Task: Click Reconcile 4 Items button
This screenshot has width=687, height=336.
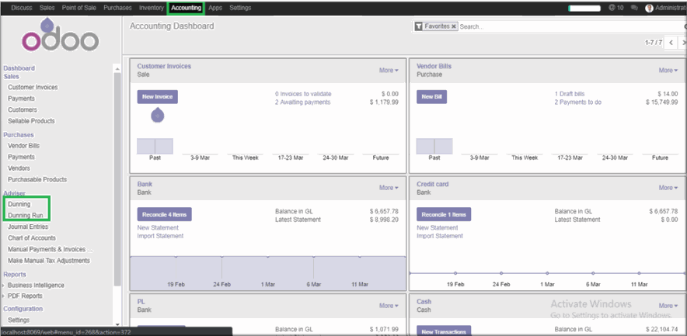Action: coord(164,214)
